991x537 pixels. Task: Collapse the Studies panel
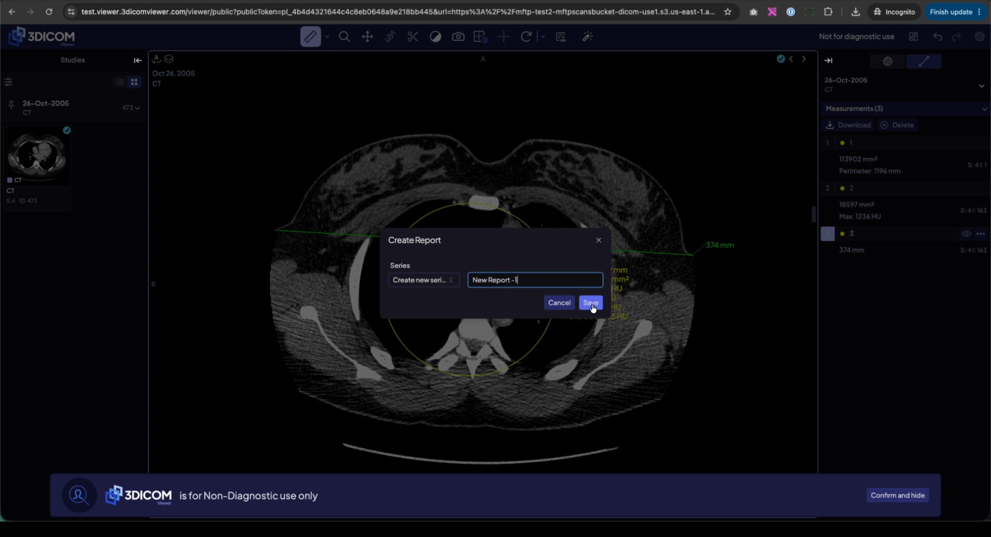click(x=138, y=60)
